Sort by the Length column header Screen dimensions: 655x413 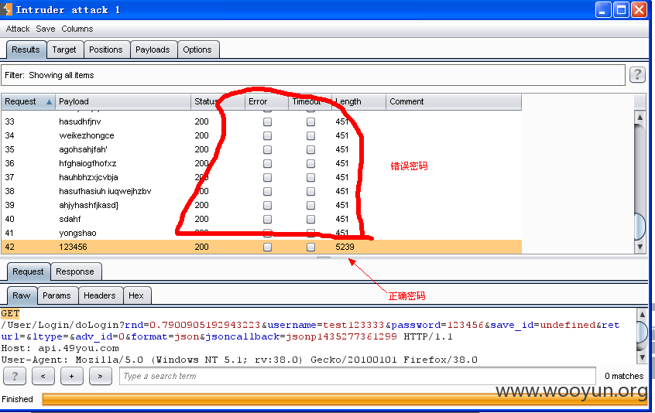(x=358, y=101)
